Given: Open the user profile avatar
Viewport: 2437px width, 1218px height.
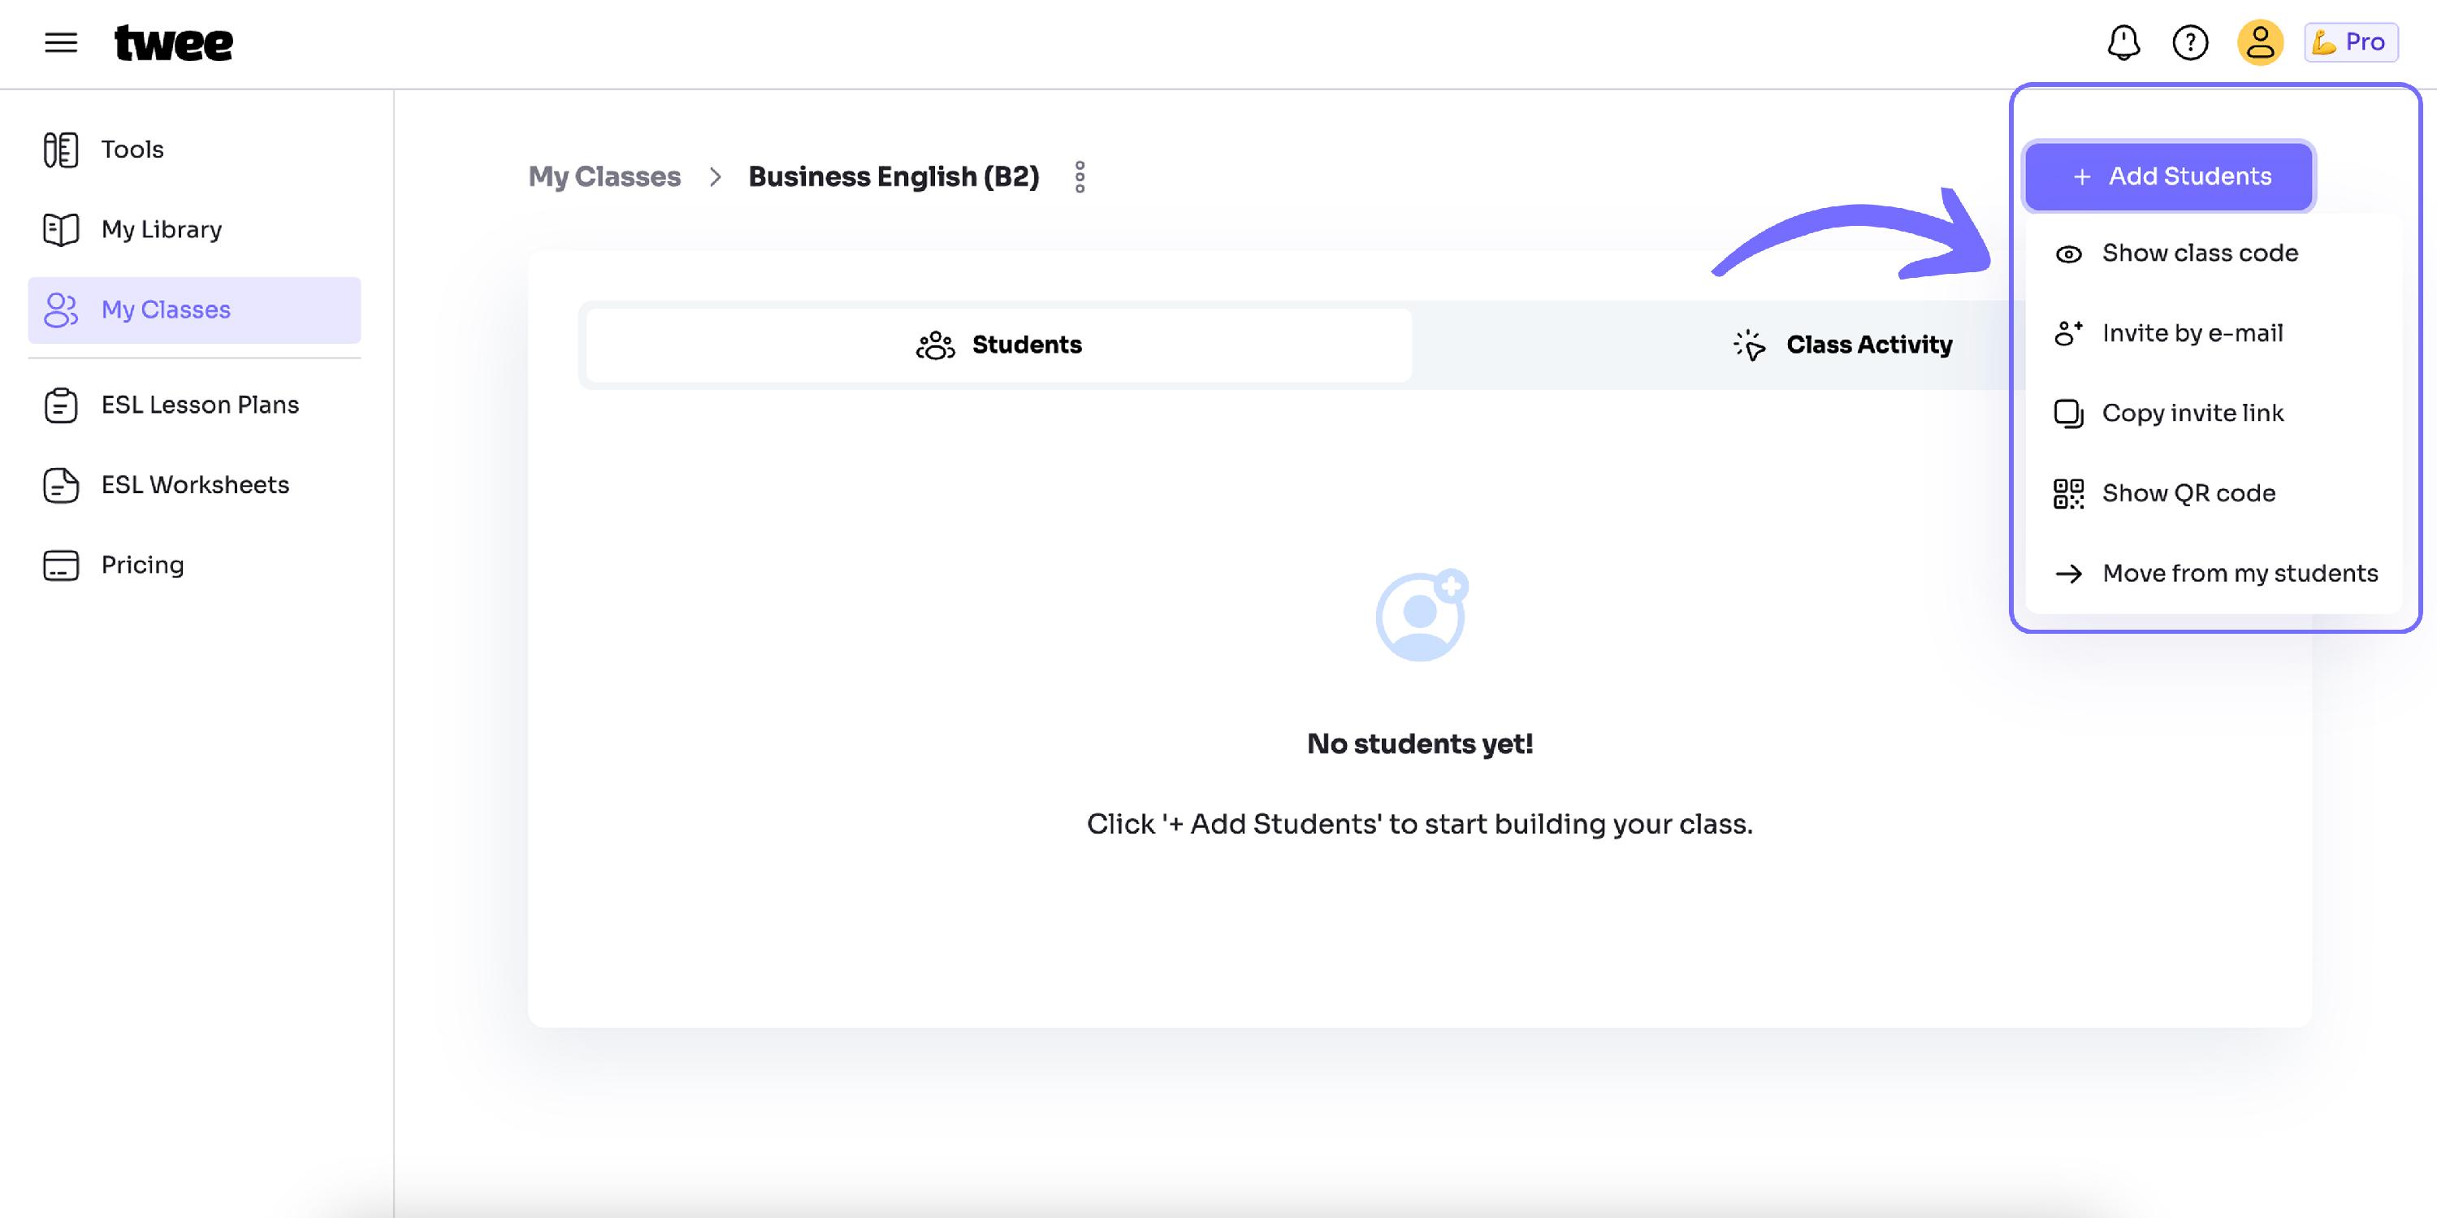Looking at the screenshot, I should click(2260, 42).
